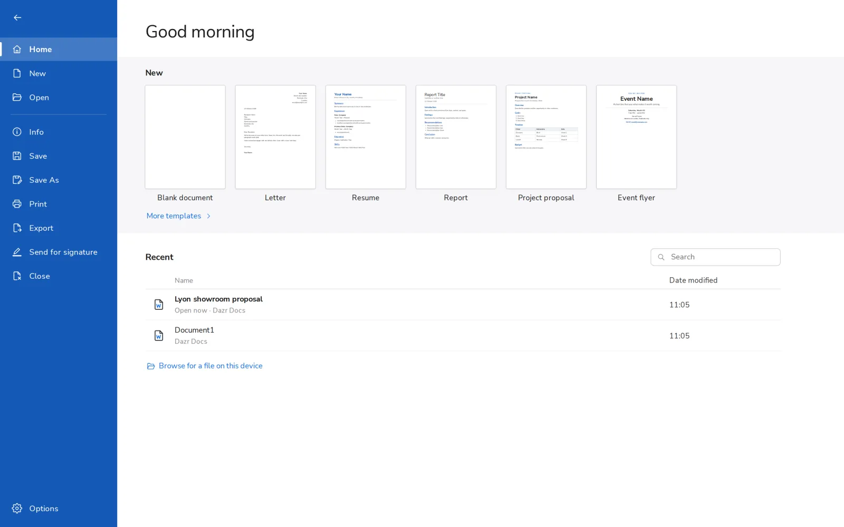Screen dimensions: 844x527
Task: Pick the Event flyer template thumbnail
Action: point(636,137)
